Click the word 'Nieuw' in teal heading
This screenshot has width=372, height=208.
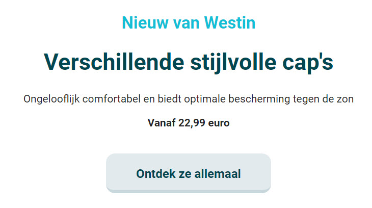(146, 23)
